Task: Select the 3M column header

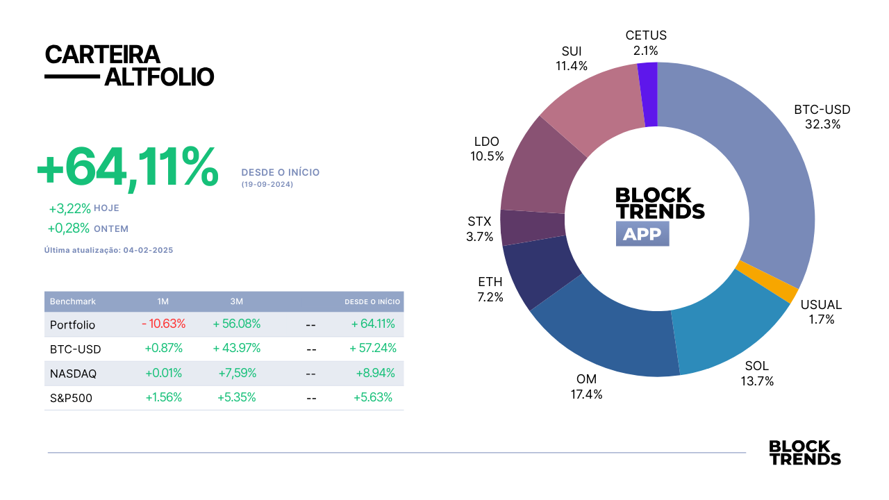Action: click(236, 301)
